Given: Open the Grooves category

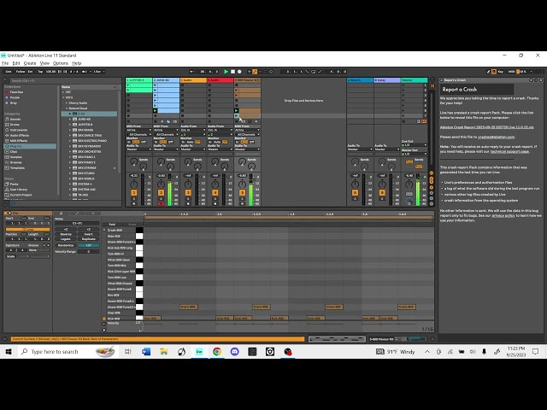Looking at the screenshot, I should click(x=15, y=162).
